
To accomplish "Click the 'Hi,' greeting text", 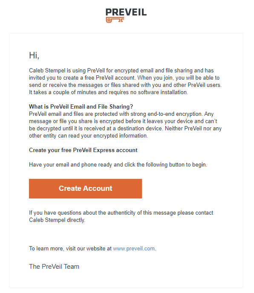I will tap(34, 55).
